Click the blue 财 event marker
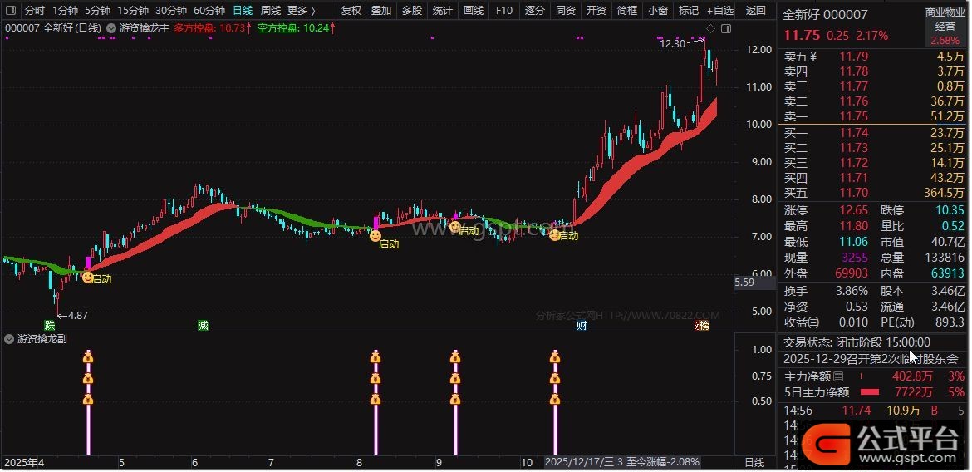972x472 pixels. [x=582, y=325]
